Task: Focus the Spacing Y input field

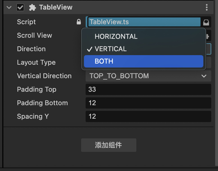Action: (x=148, y=116)
